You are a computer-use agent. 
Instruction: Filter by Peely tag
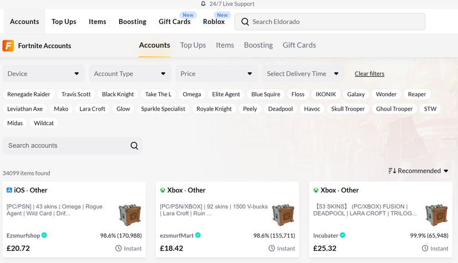pos(250,109)
